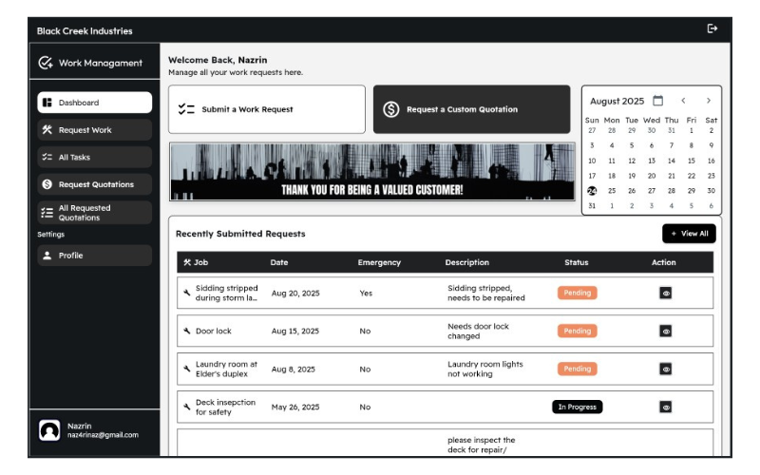Click Pending status of Door lock row
The width and height of the screenshot is (760, 475).
578,331
